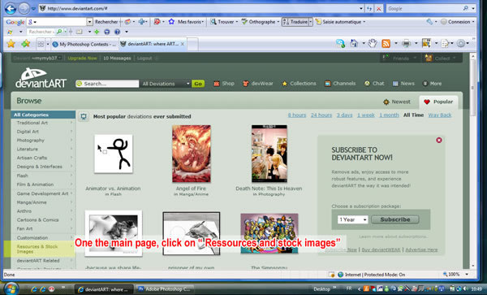
Task: Open Animator vs. Animation thumbnail
Action: click(x=114, y=154)
